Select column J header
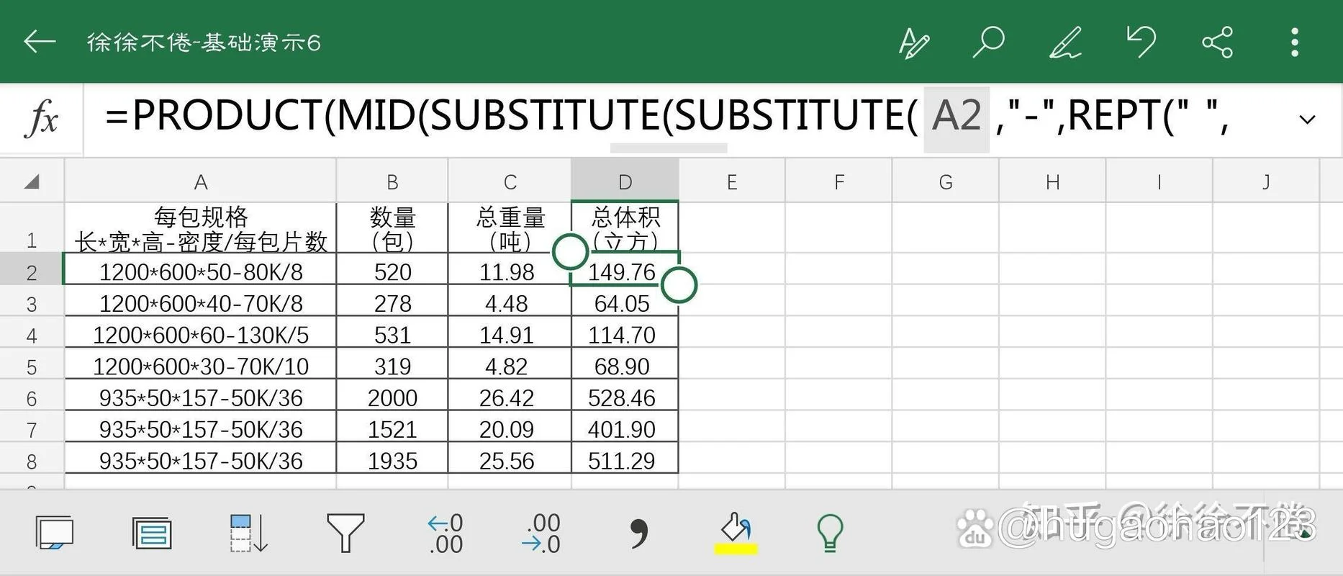The height and width of the screenshot is (576, 1343). click(1266, 181)
